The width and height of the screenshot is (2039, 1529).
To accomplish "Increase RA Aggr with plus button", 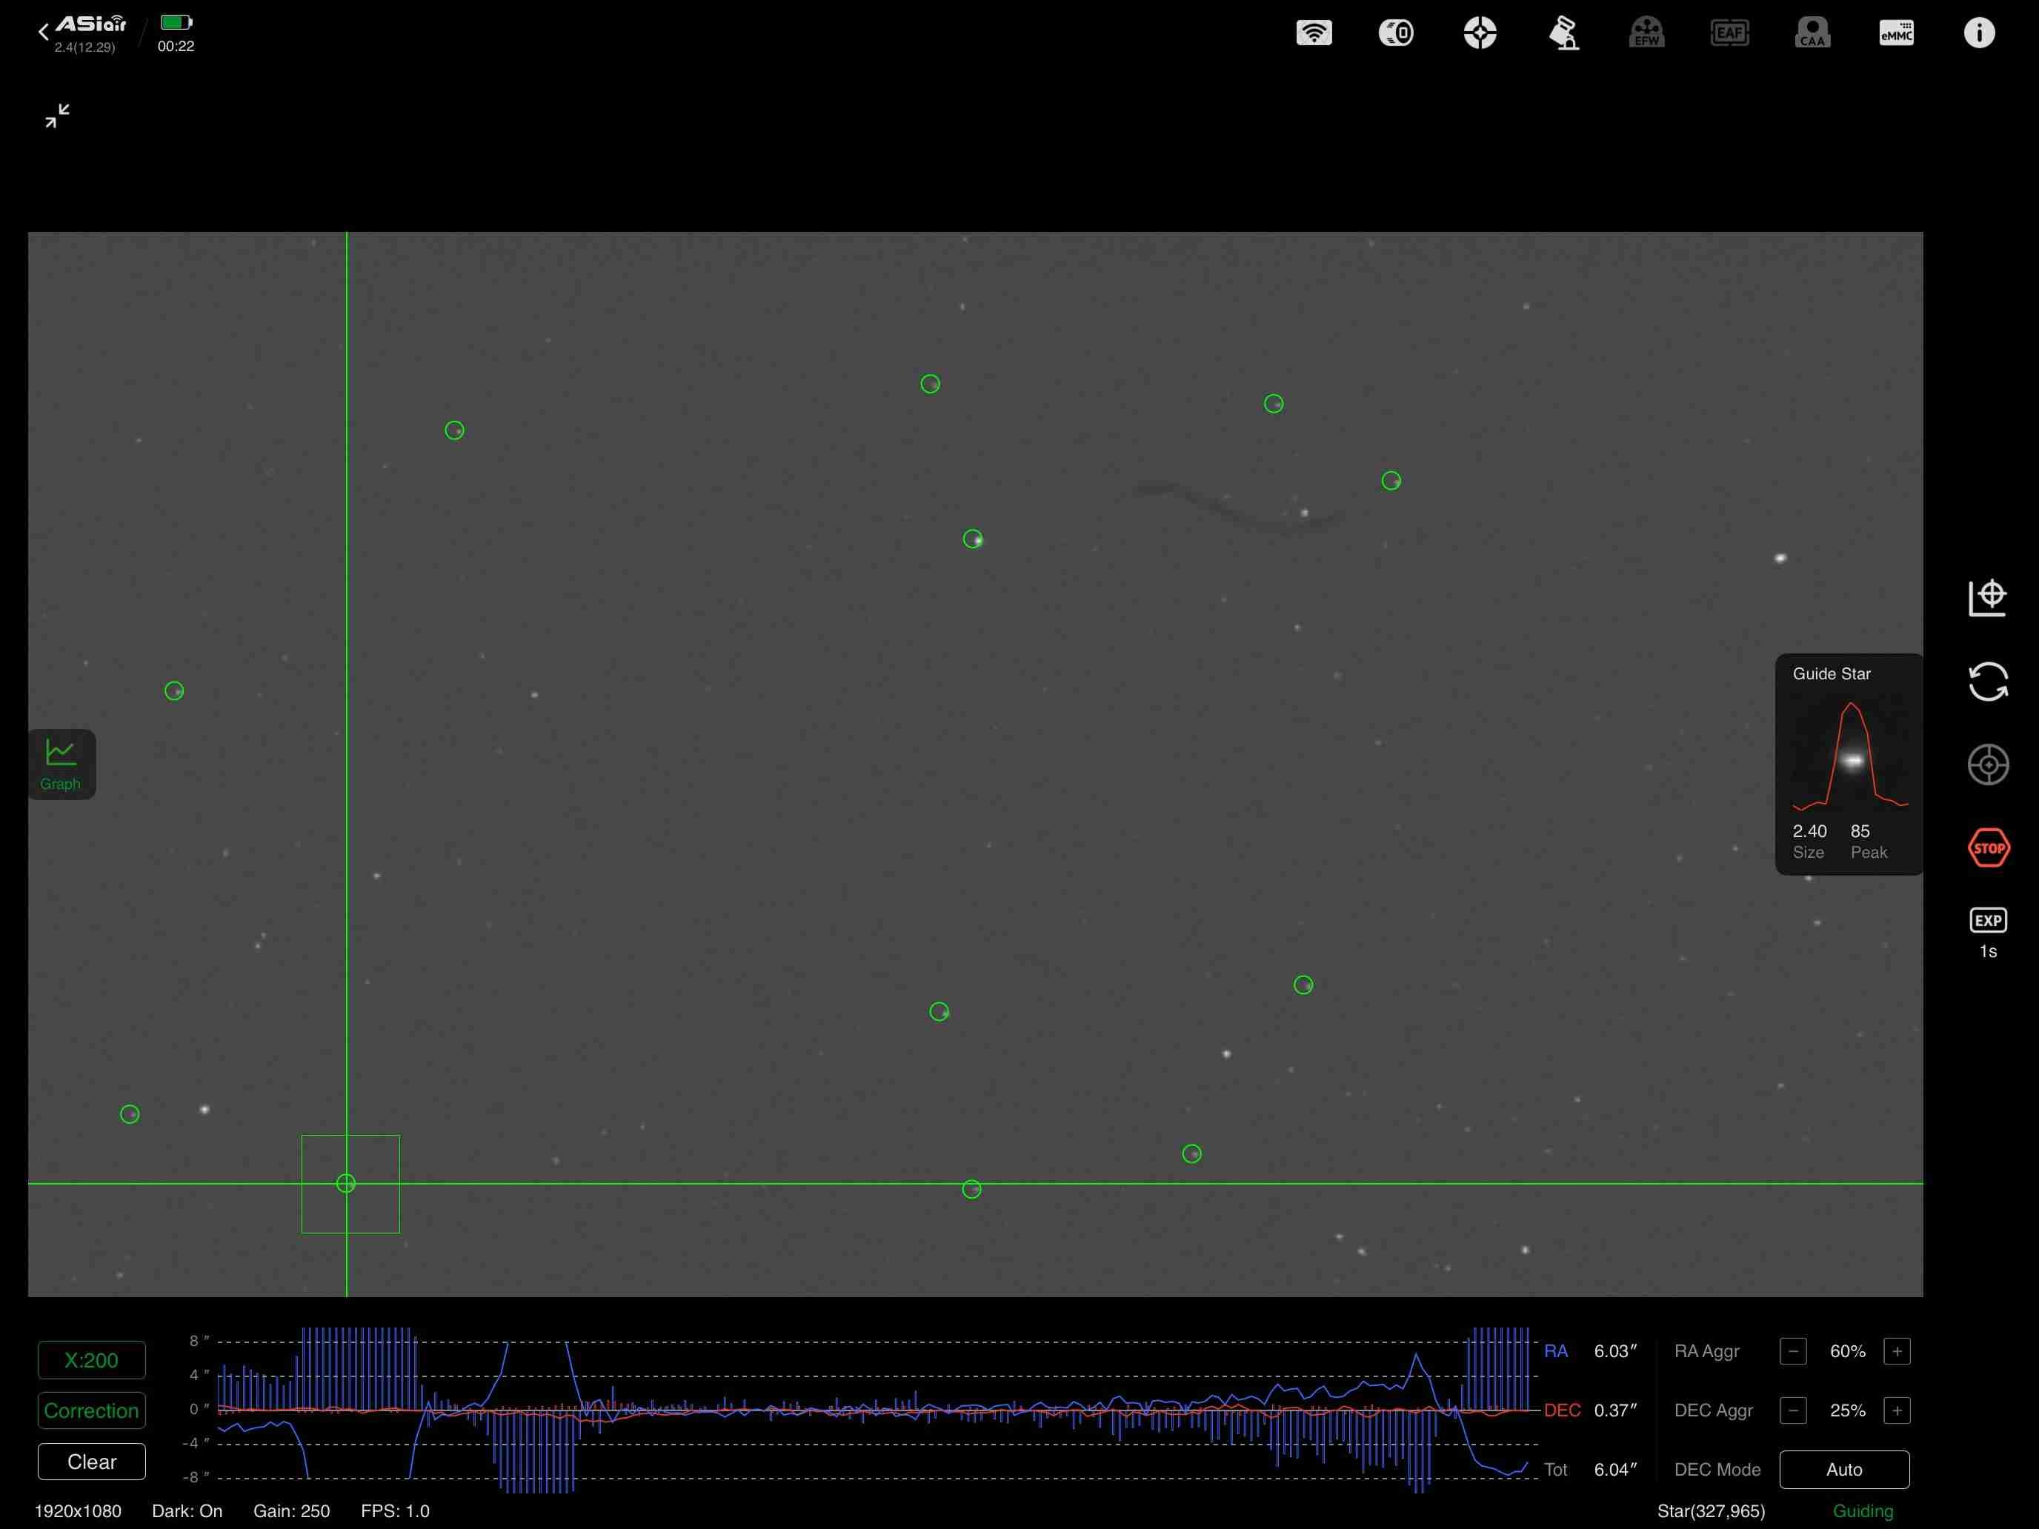I will (x=1897, y=1352).
